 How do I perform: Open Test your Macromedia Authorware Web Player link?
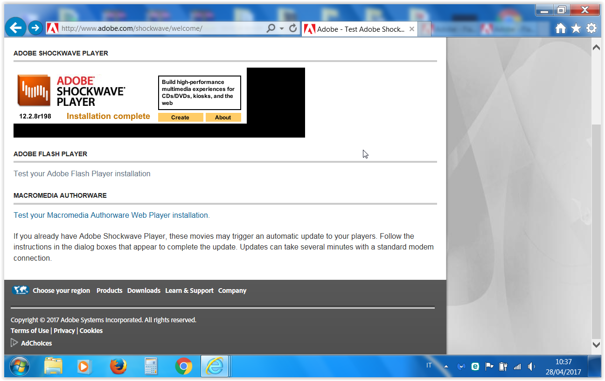click(112, 215)
